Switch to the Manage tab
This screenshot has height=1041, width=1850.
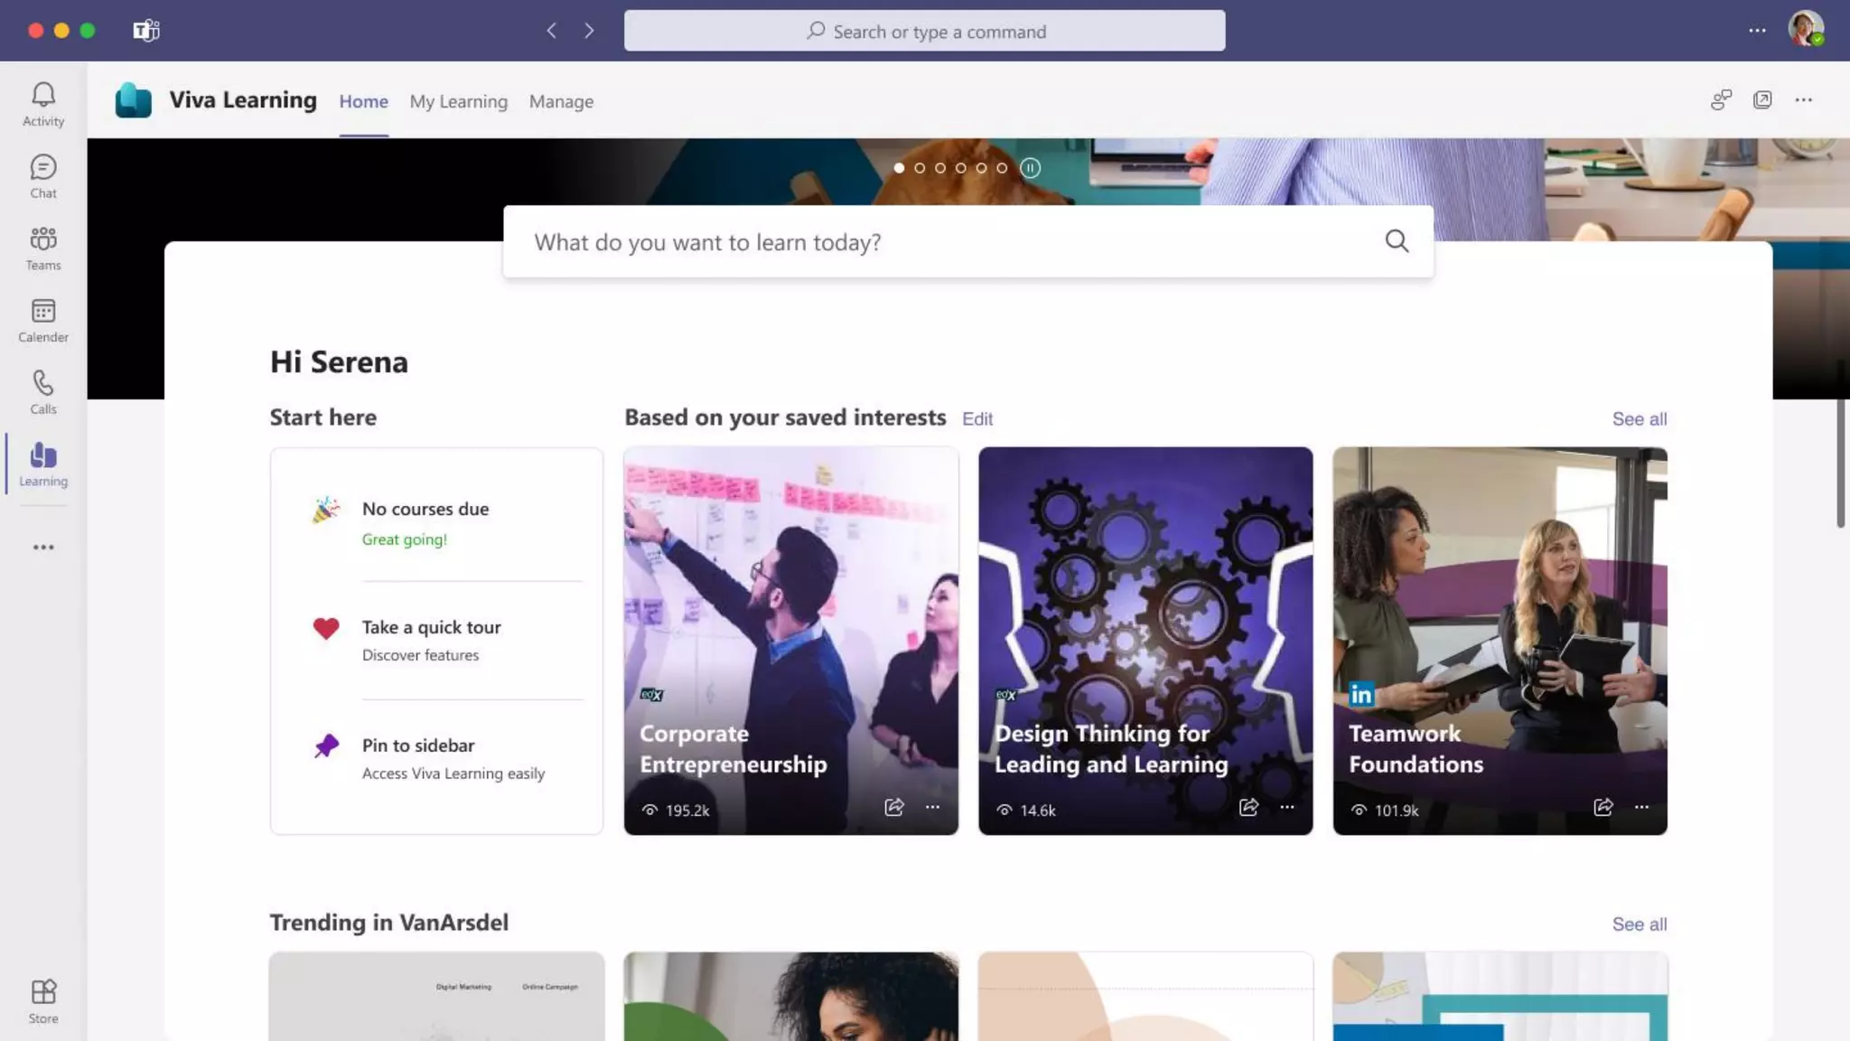[561, 101]
